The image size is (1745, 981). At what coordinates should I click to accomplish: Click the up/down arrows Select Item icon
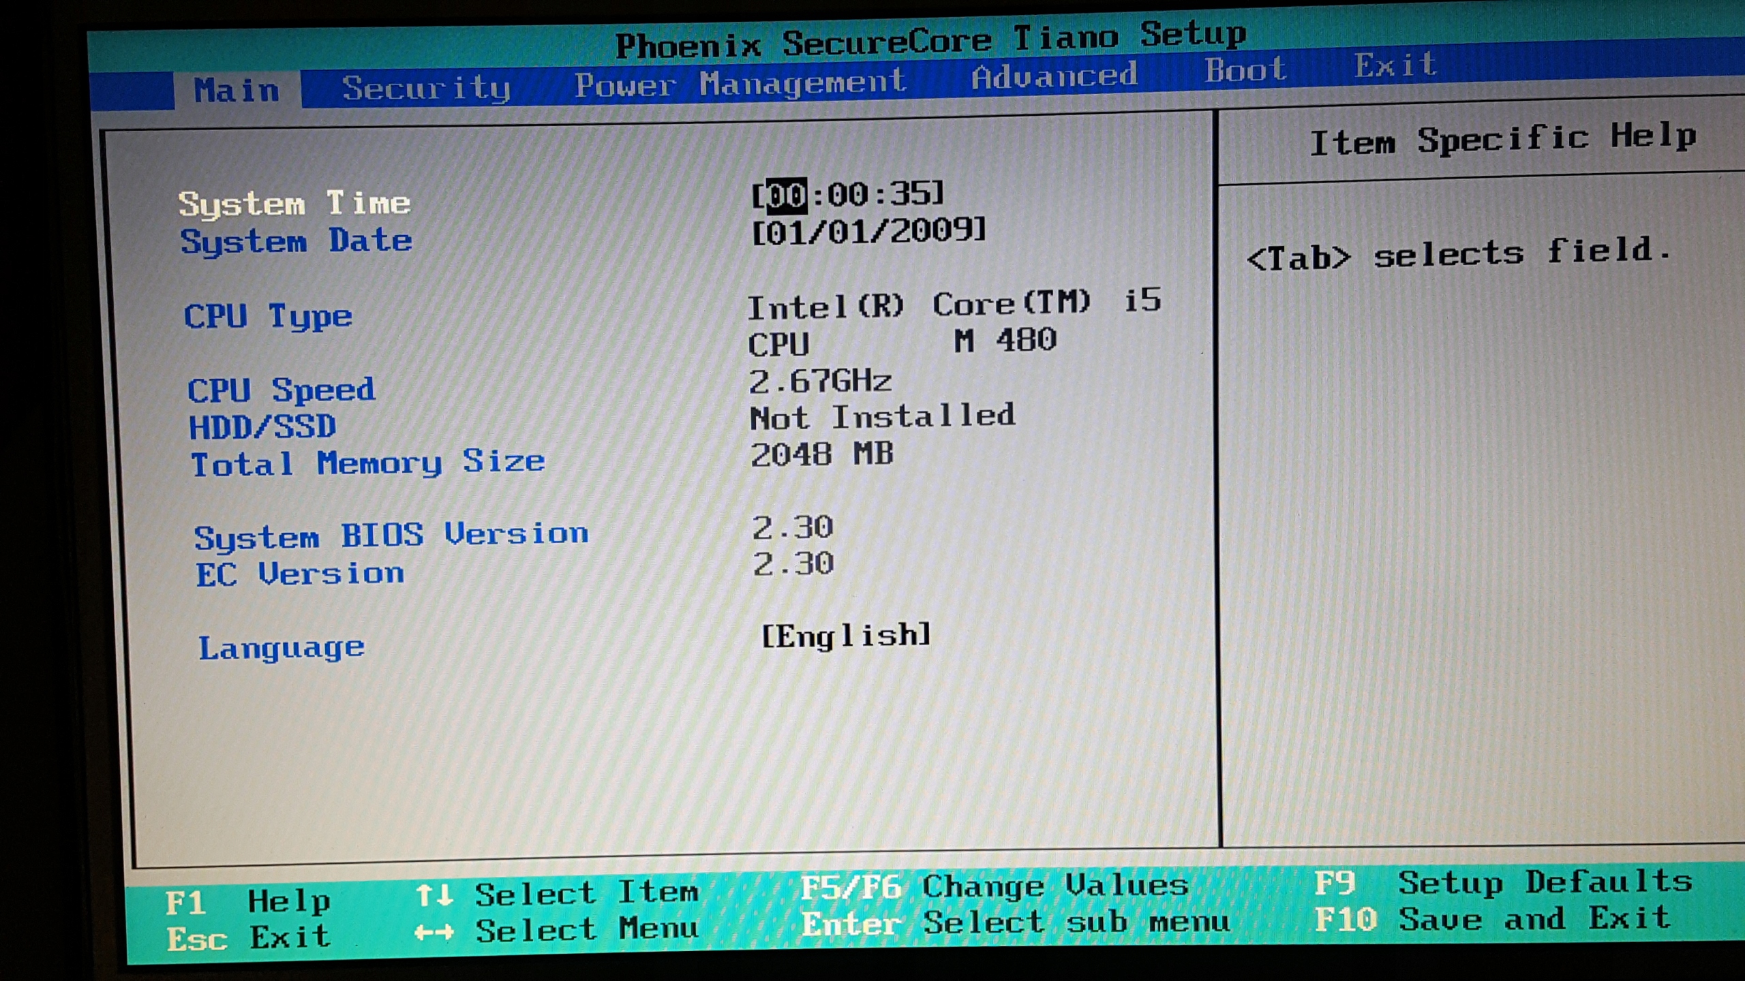pyautogui.click(x=434, y=895)
